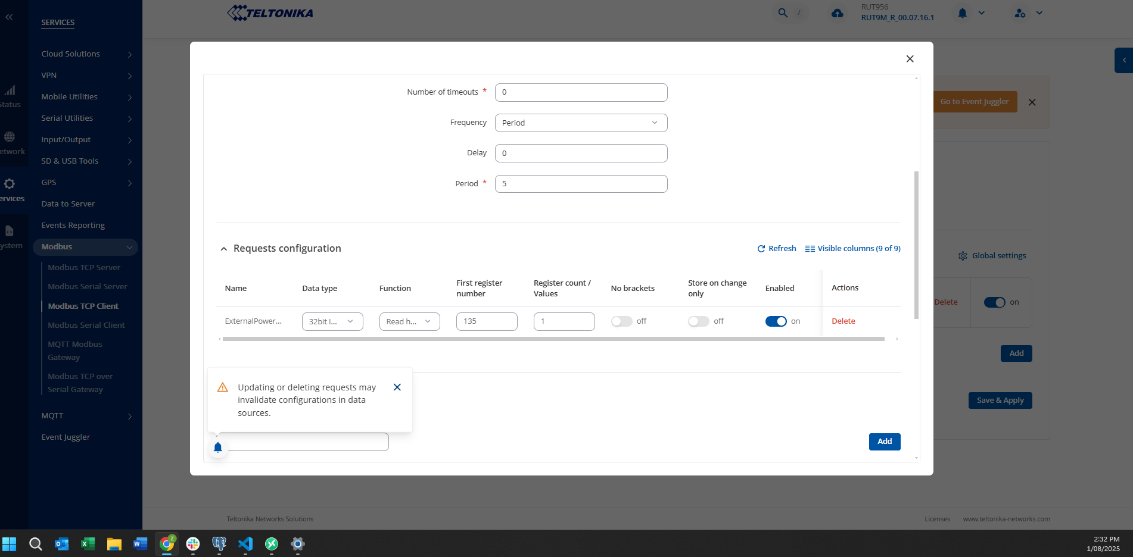Edit Register count / Values field

click(x=564, y=321)
